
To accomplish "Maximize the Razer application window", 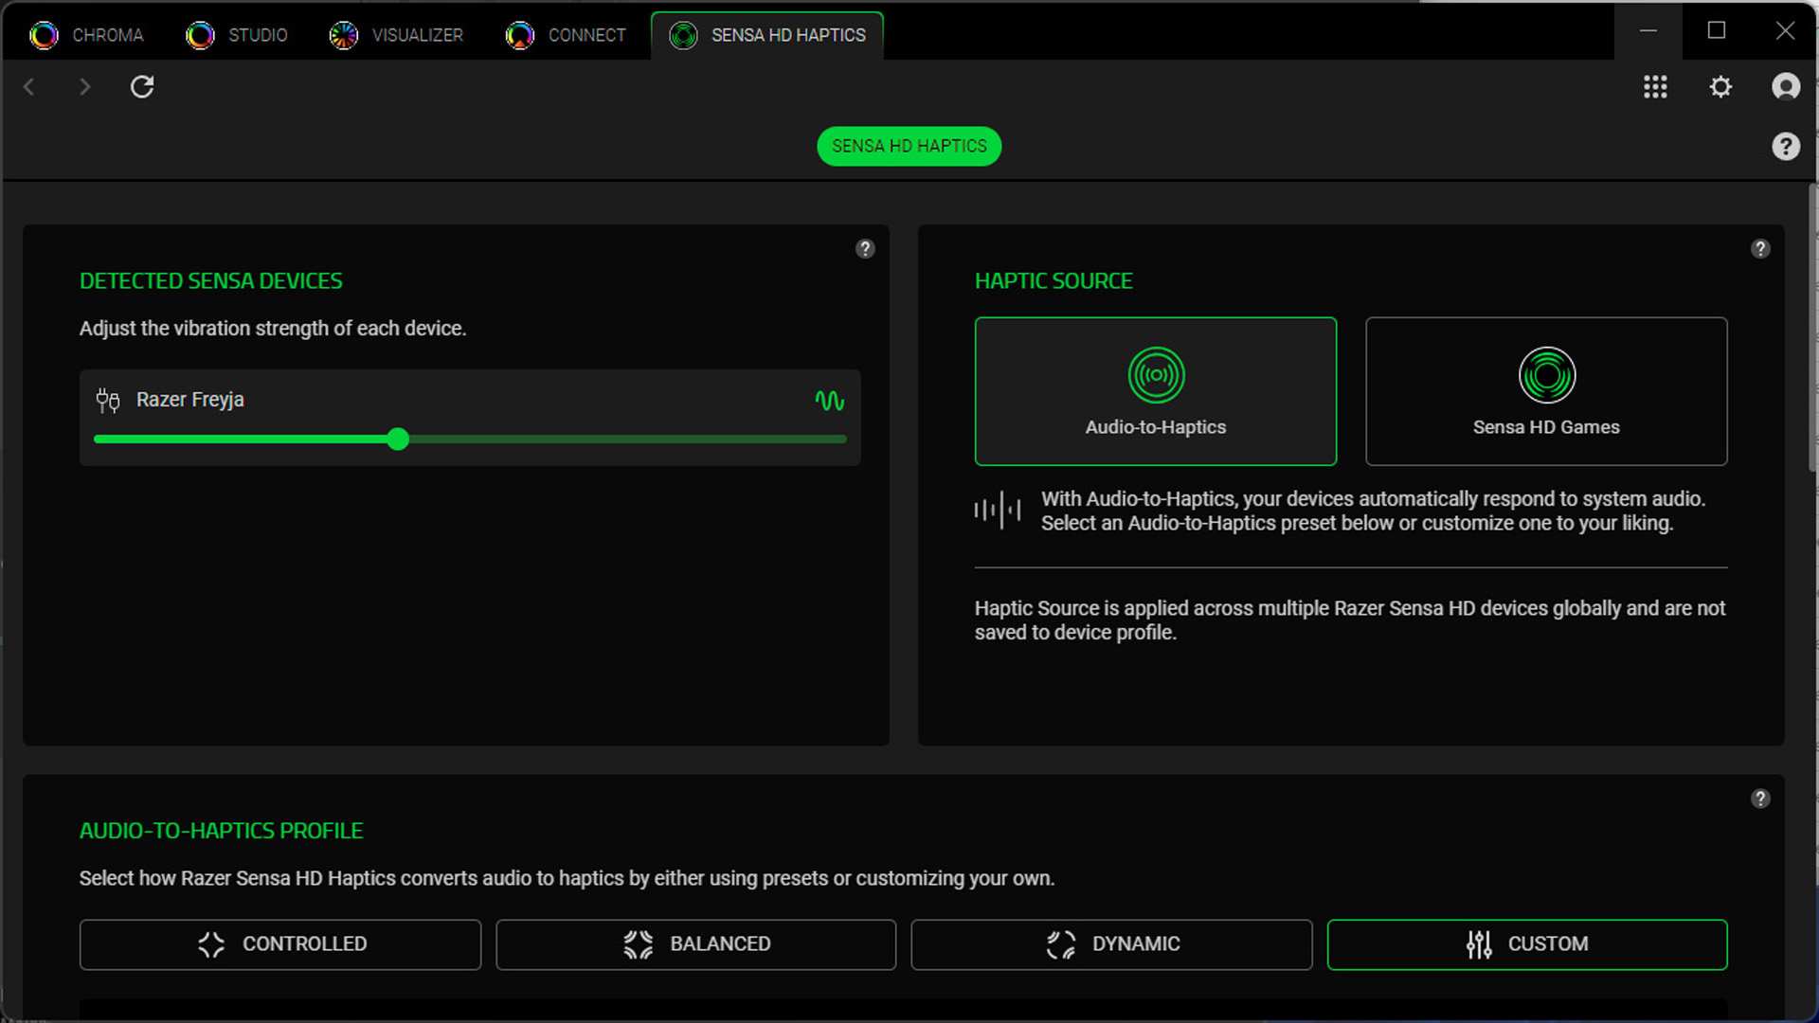I will coord(1717,30).
